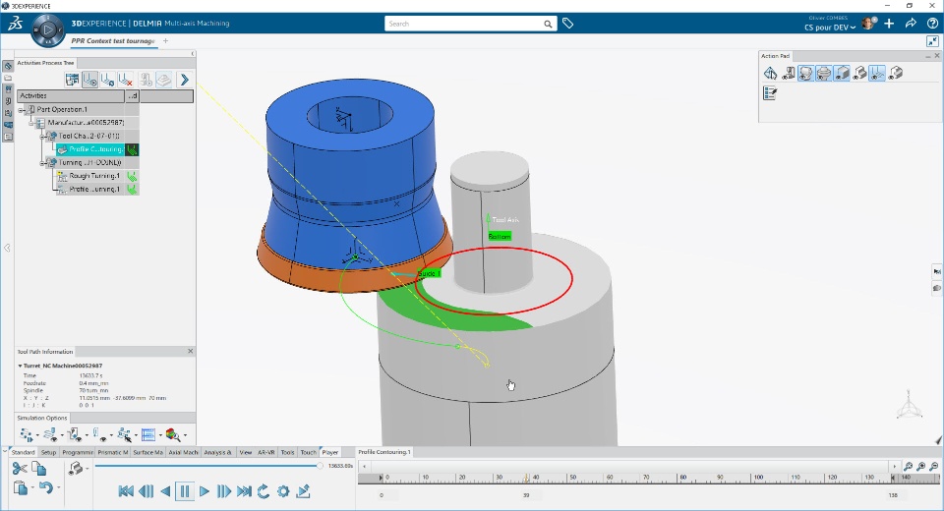Toggle fifth Action Pad cube visibility icon

pos(842,74)
